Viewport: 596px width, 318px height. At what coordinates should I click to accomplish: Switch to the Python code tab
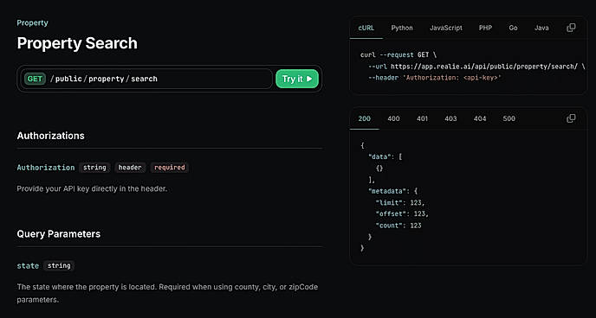tap(402, 28)
